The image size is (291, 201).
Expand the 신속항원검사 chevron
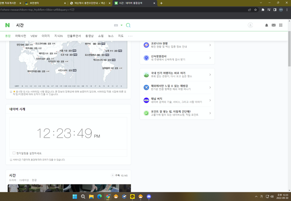coord(210,58)
